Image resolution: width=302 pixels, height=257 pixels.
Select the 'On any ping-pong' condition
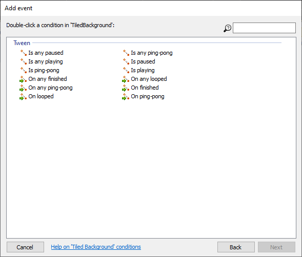tap(50, 88)
